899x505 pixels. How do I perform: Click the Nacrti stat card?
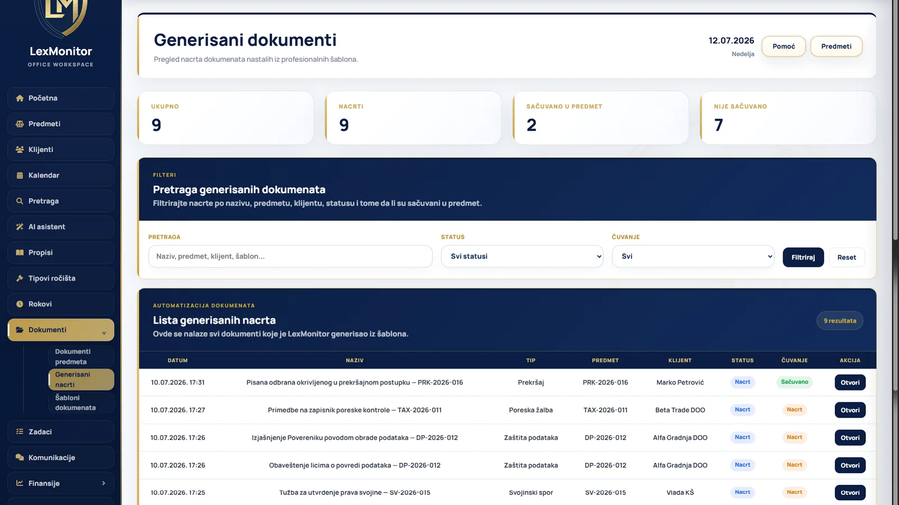(x=413, y=118)
